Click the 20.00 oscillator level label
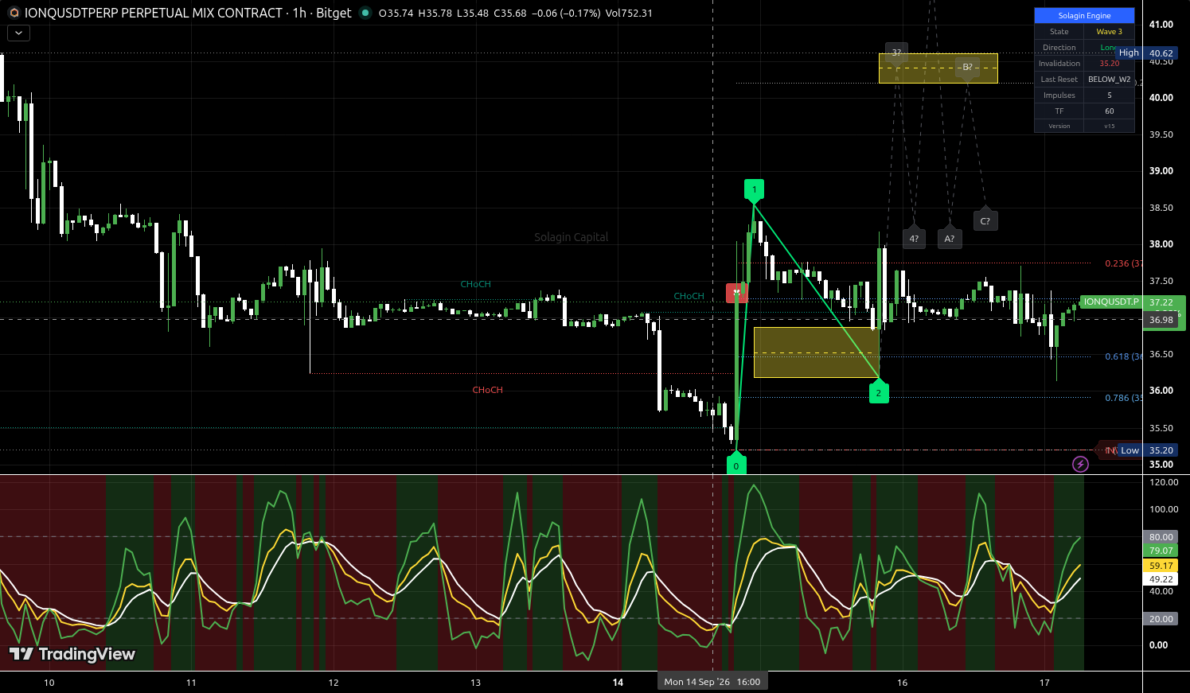The width and height of the screenshot is (1190, 693). point(1161,619)
